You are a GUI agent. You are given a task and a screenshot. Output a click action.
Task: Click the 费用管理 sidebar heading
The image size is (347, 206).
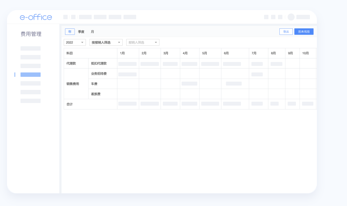click(31, 34)
